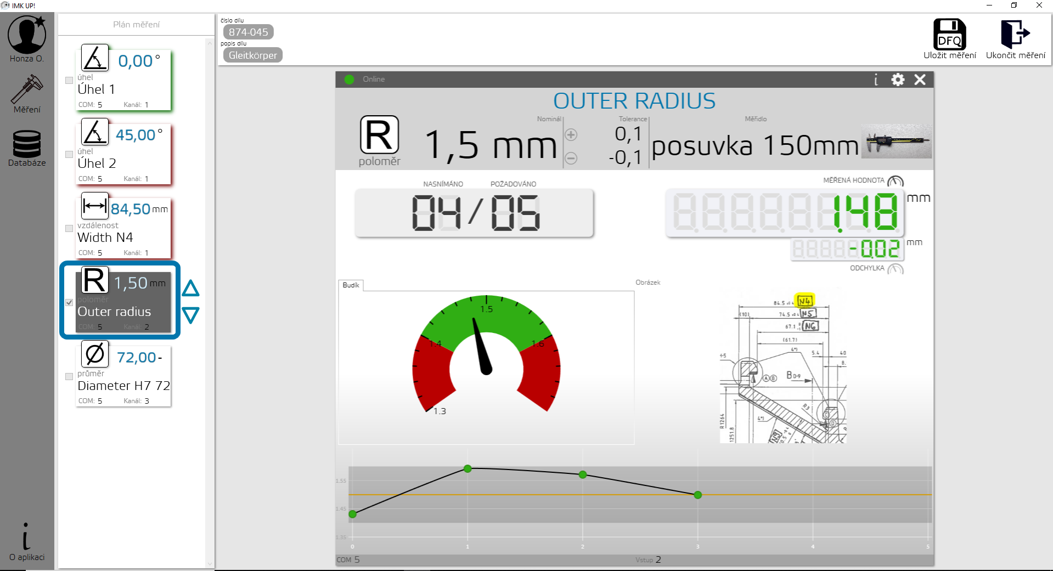Click gauge icon next to Měřená hodnota
1053x571 pixels.
coord(896,181)
